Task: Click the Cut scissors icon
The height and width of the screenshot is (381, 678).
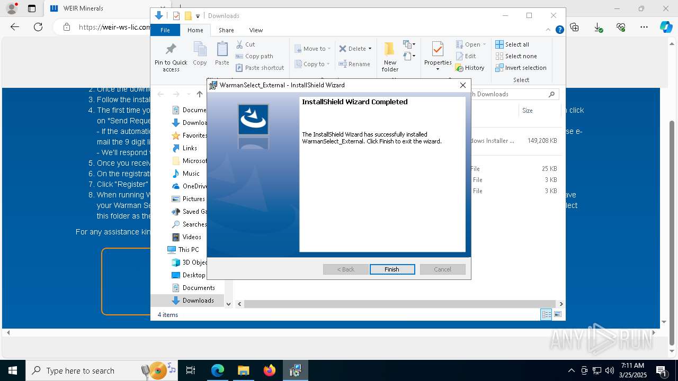Action: point(239,44)
